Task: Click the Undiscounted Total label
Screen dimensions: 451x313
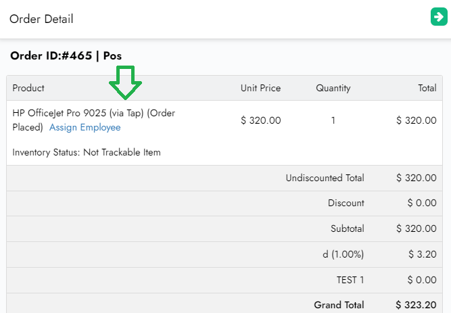Action: tap(325, 178)
